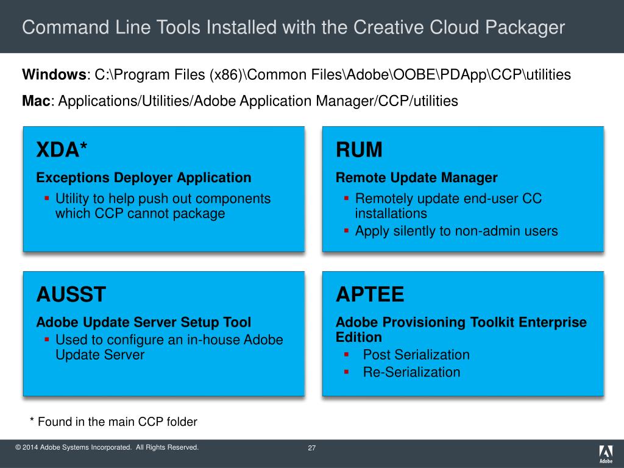The image size is (624, 468).
Task: Click the copyright notice '© 2014 Adobe Systems Incorporated'
Action: tap(107, 447)
